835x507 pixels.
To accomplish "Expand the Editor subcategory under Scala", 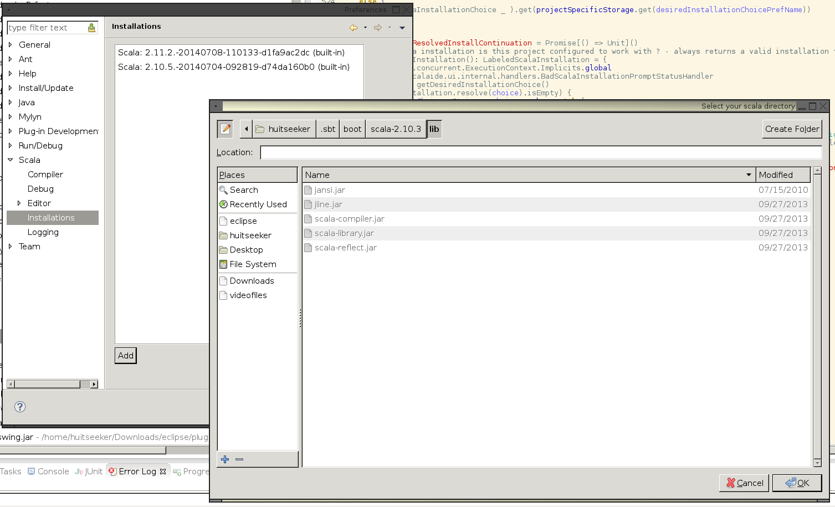I will 19,203.
